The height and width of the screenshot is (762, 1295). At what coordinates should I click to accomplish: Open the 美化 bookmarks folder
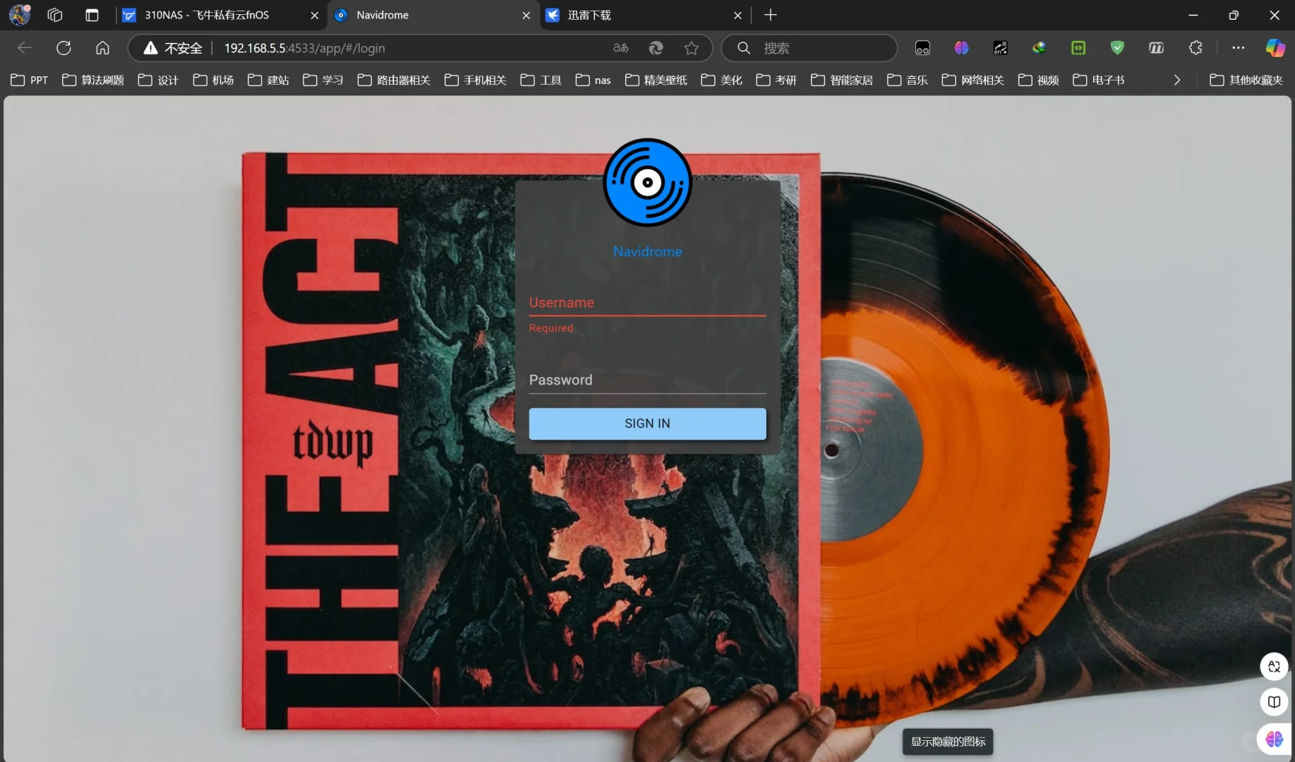click(721, 80)
